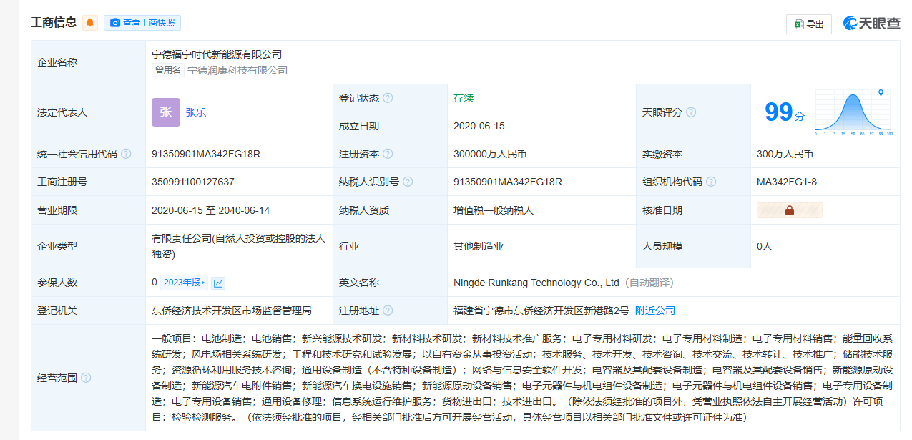Click the score distribution curve chart
Screen dimensions: 912x440
tap(853, 113)
